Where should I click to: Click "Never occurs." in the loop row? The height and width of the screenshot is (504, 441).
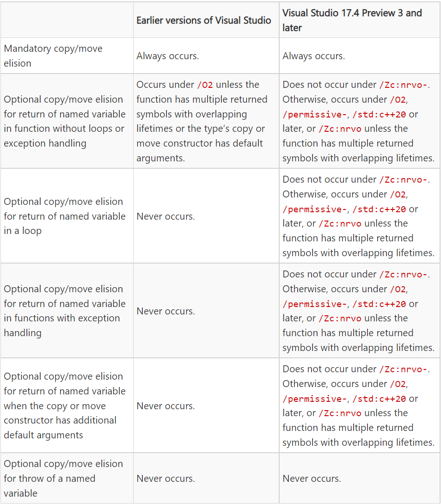point(165,216)
